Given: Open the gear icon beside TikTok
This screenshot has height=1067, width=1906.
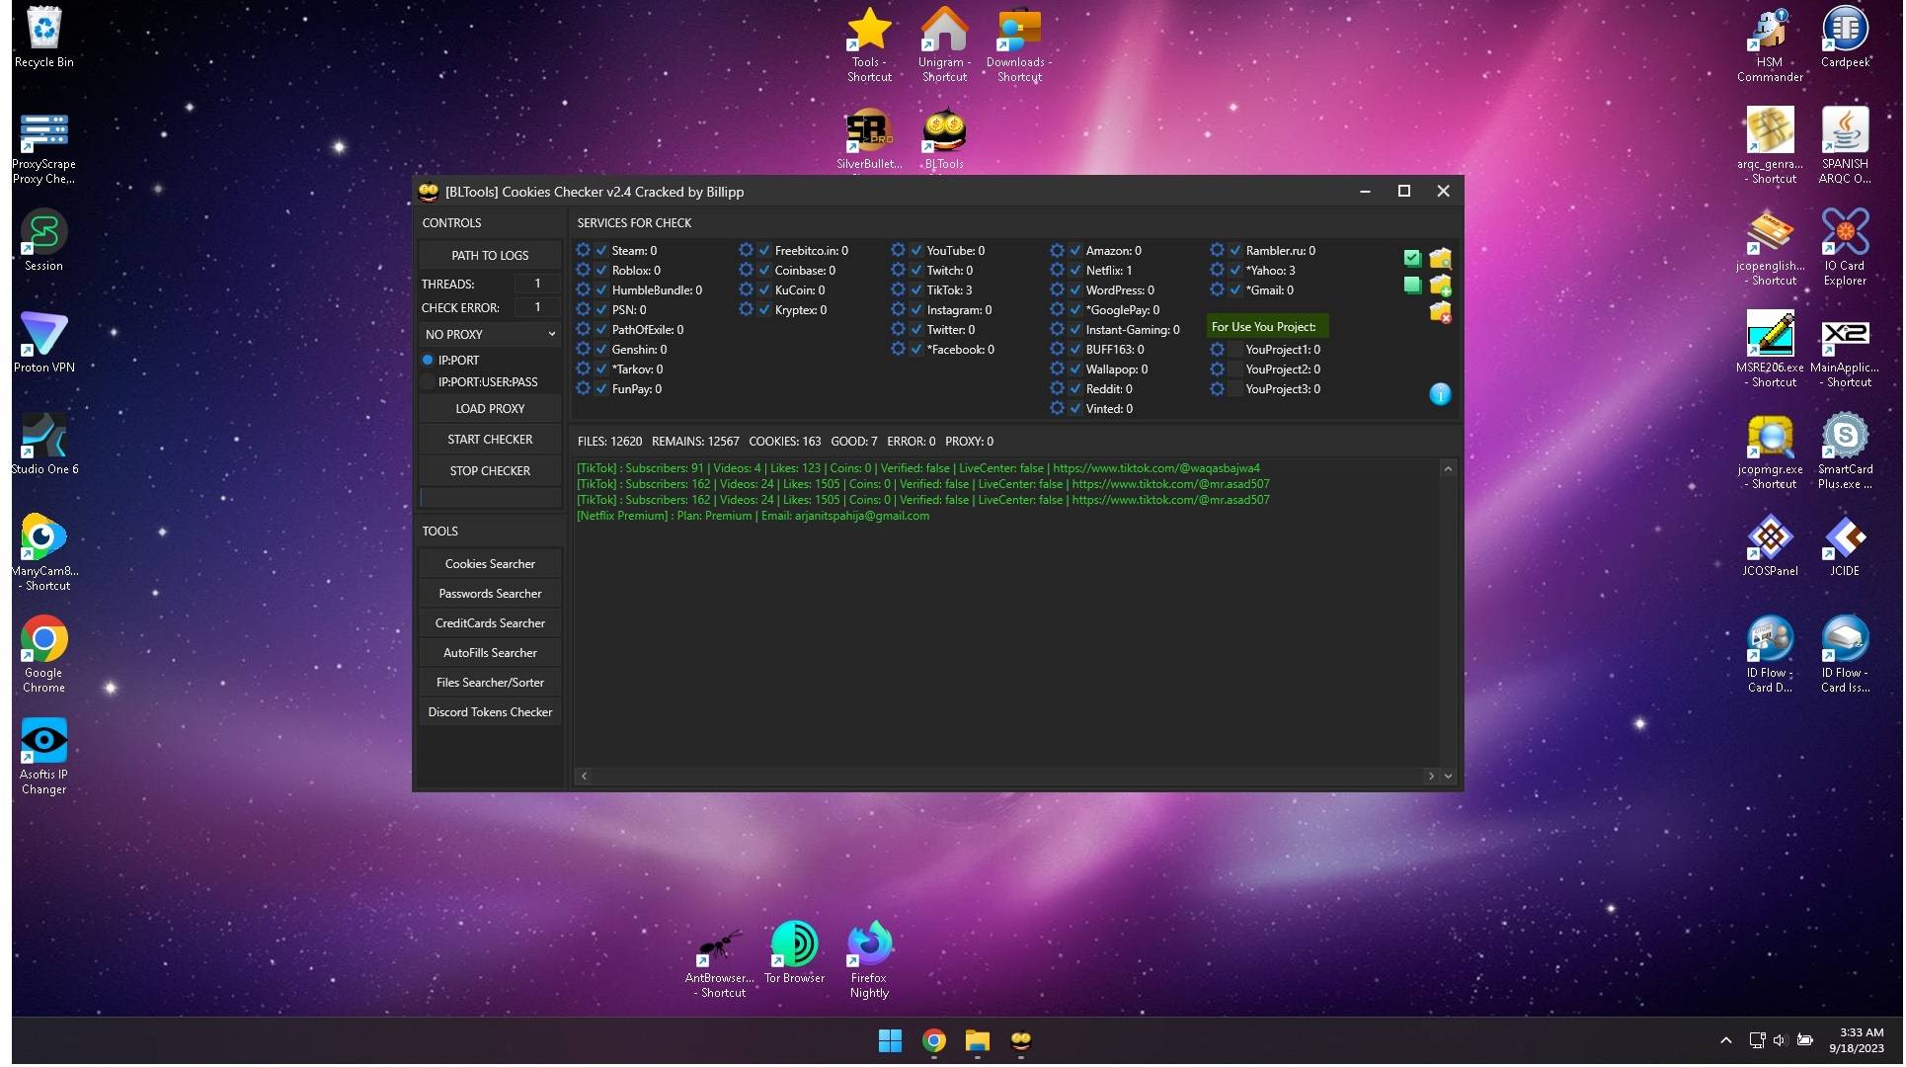Looking at the screenshot, I should 898,289.
